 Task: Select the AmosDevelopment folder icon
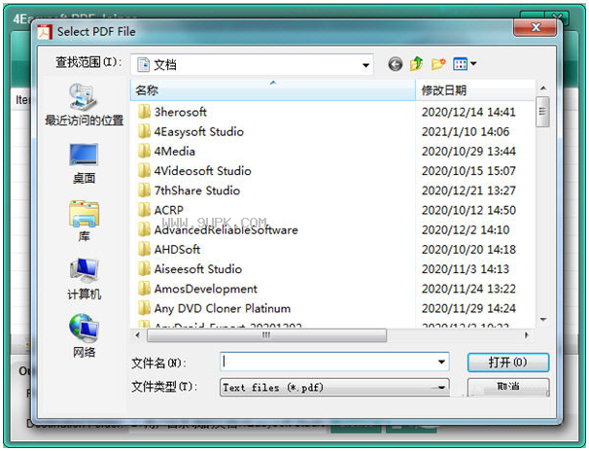point(144,289)
